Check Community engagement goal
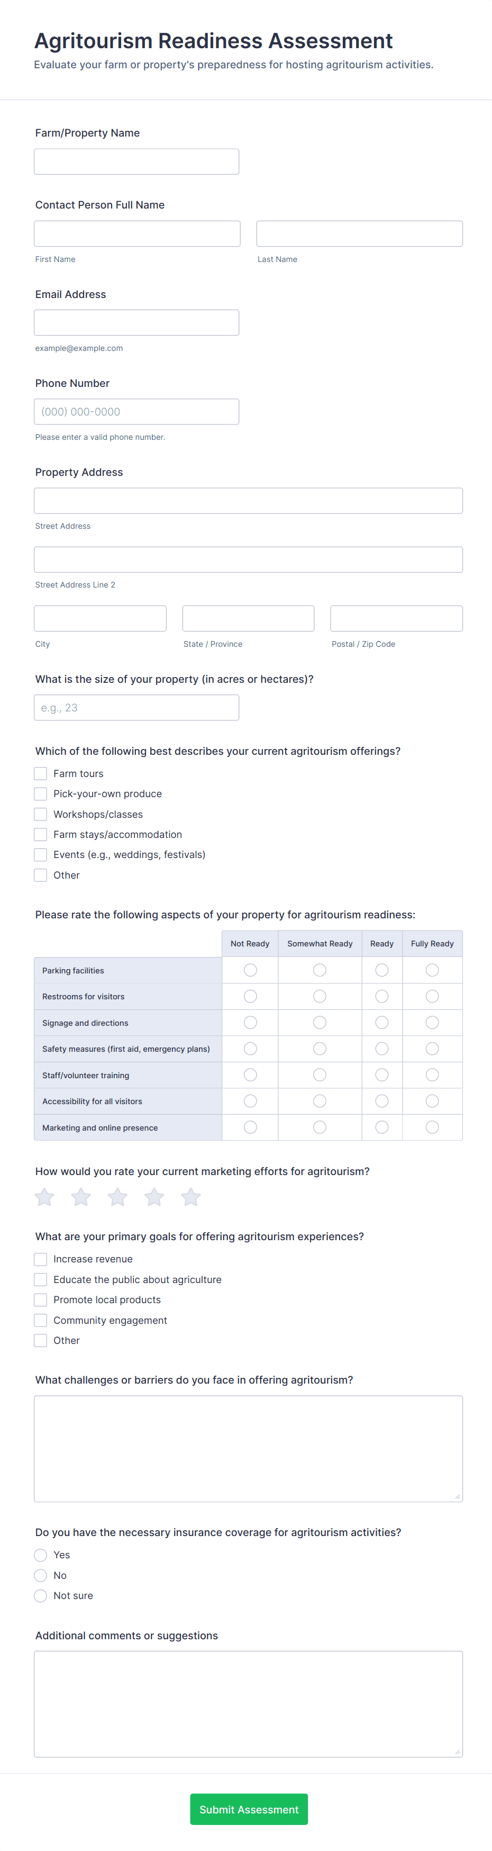Image resolution: width=492 pixels, height=1851 pixels. tap(41, 1321)
